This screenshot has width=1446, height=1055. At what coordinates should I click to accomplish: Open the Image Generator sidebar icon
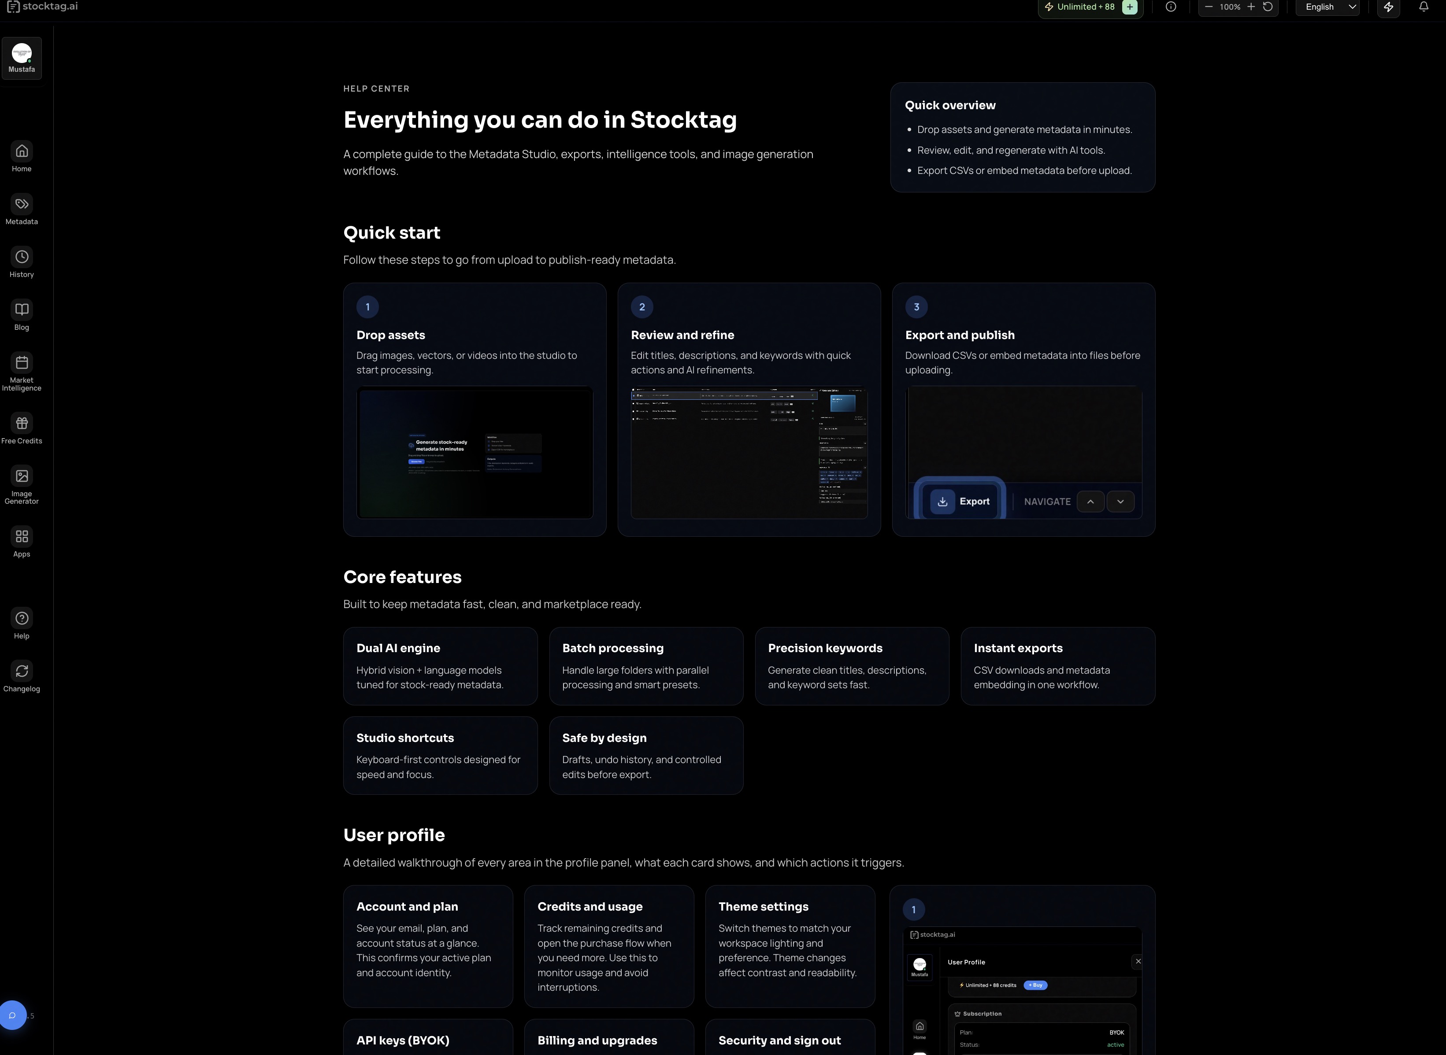[x=22, y=476]
